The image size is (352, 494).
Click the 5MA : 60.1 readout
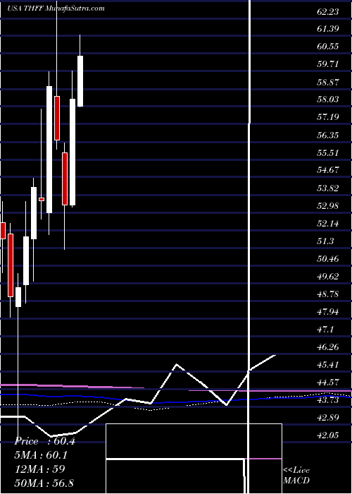pyautogui.click(x=41, y=455)
